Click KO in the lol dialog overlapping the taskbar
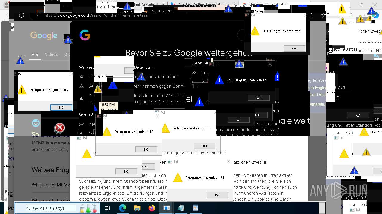The width and height of the screenshot is (382, 214). point(217,195)
